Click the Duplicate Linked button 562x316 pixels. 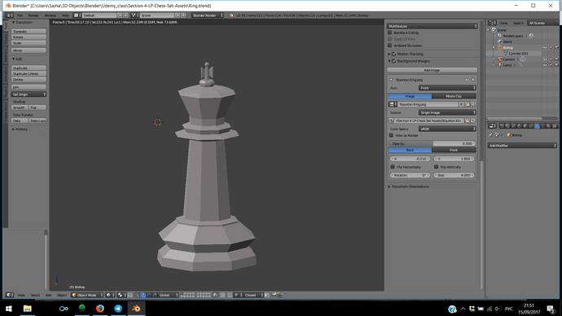pyautogui.click(x=29, y=73)
